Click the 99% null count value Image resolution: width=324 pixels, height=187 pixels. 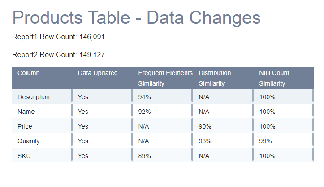pyautogui.click(x=265, y=141)
